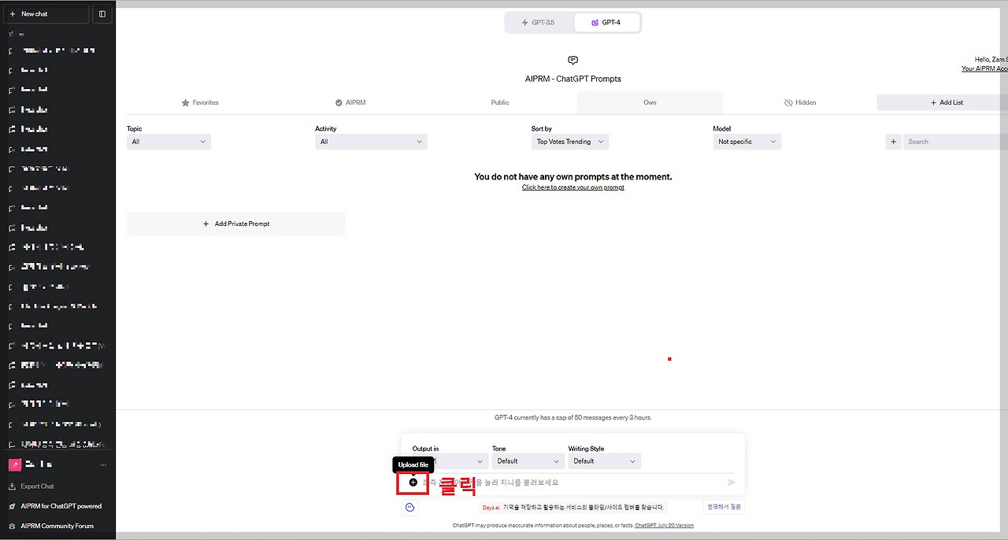This screenshot has width=1008, height=540.
Task: Open the AIPRM tab
Action: click(350, 102)
